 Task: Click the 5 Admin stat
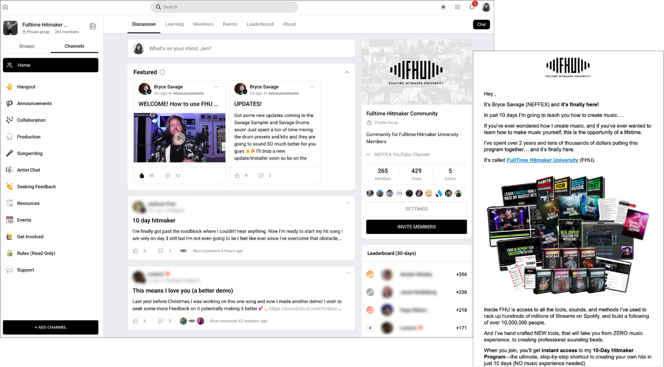[x=450, y=174]
